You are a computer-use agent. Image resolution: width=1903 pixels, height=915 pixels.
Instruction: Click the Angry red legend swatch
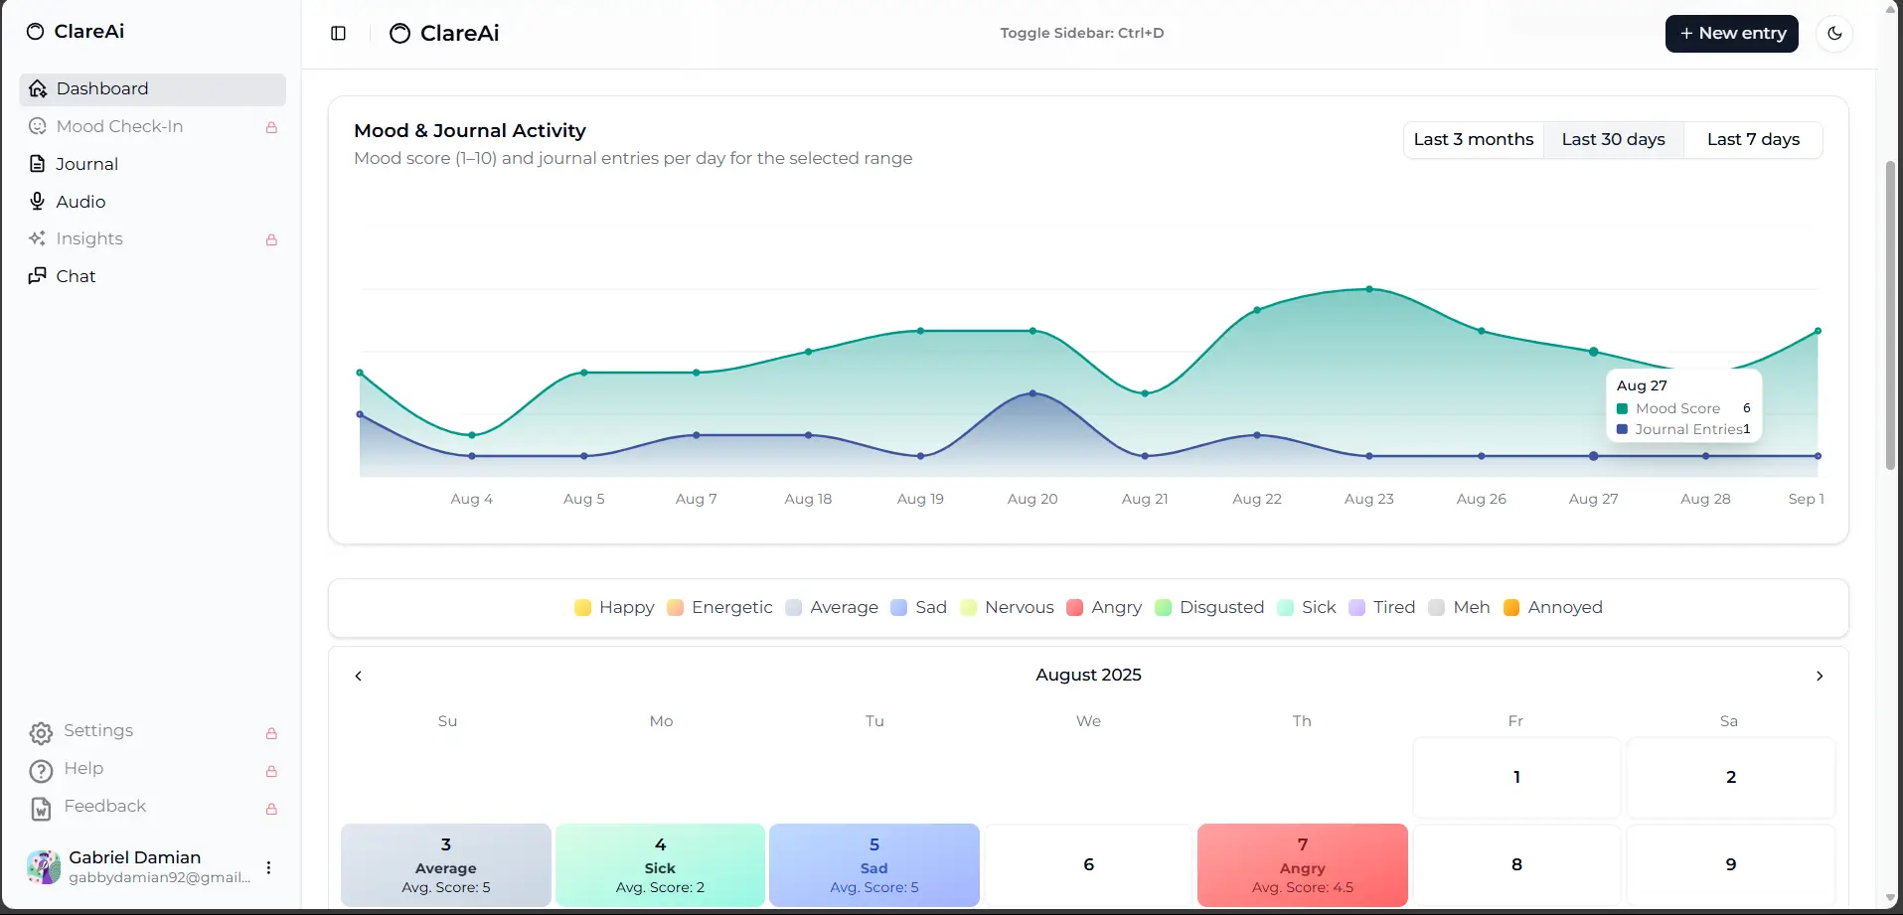tap(1074, 608)
